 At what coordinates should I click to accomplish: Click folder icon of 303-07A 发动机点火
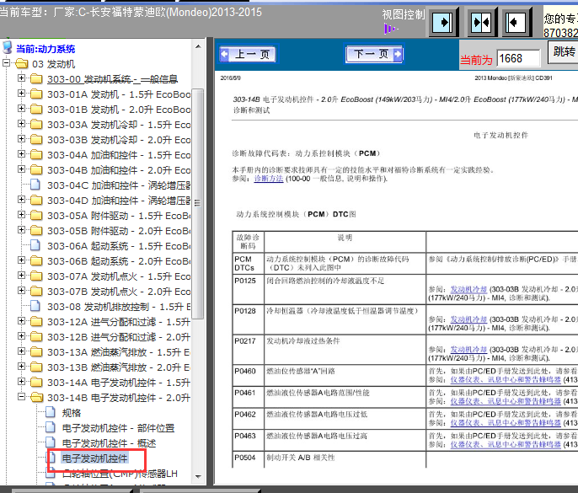coord(36,276)
